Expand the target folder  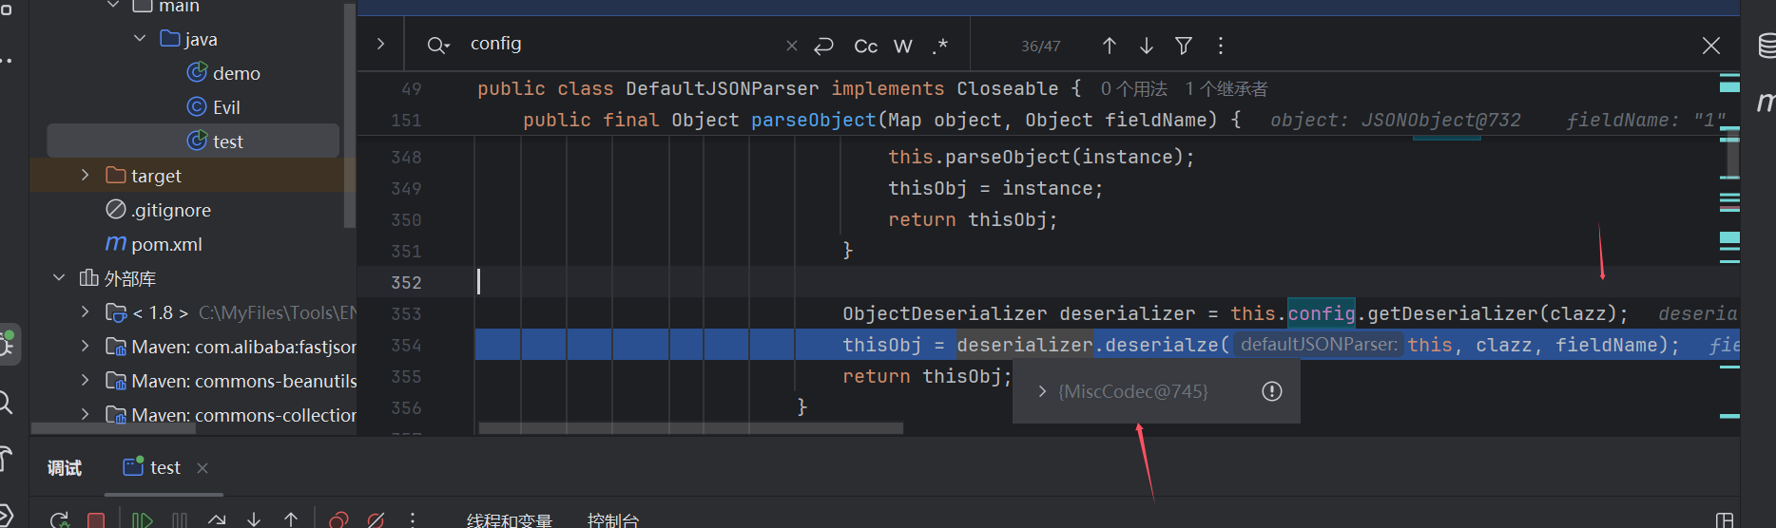point(85,175)
